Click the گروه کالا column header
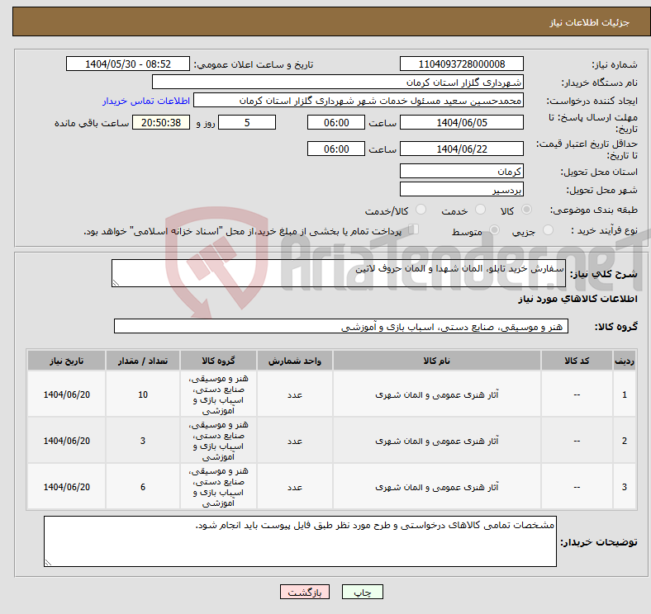This screenshot has height=614, width=651. [218, 361]
